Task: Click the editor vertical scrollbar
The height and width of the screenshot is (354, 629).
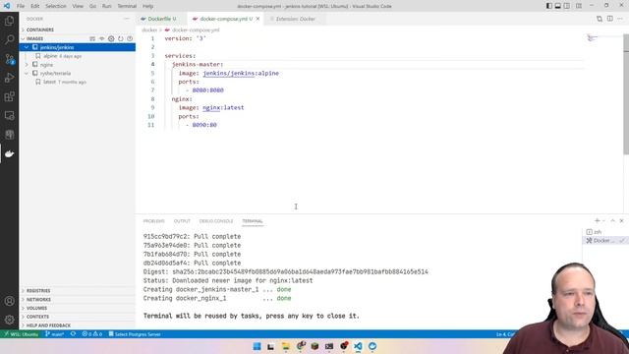Action: [x=626, y=94]
